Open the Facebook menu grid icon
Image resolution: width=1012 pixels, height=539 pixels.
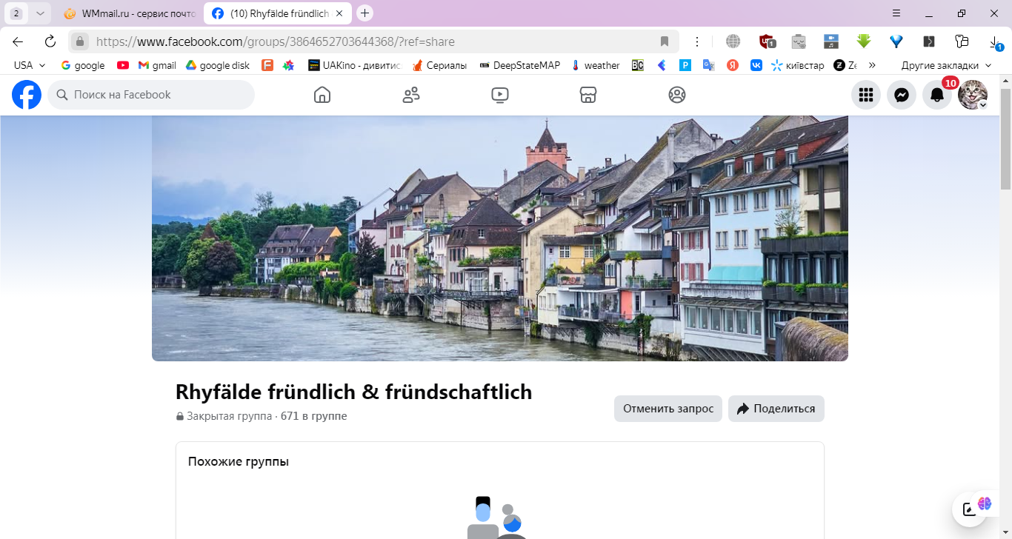click(x=866, y=95)
